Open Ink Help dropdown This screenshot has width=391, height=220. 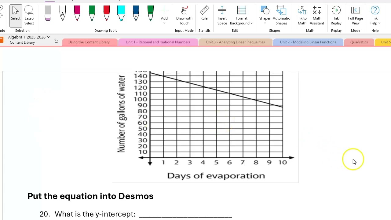point(375,16)
